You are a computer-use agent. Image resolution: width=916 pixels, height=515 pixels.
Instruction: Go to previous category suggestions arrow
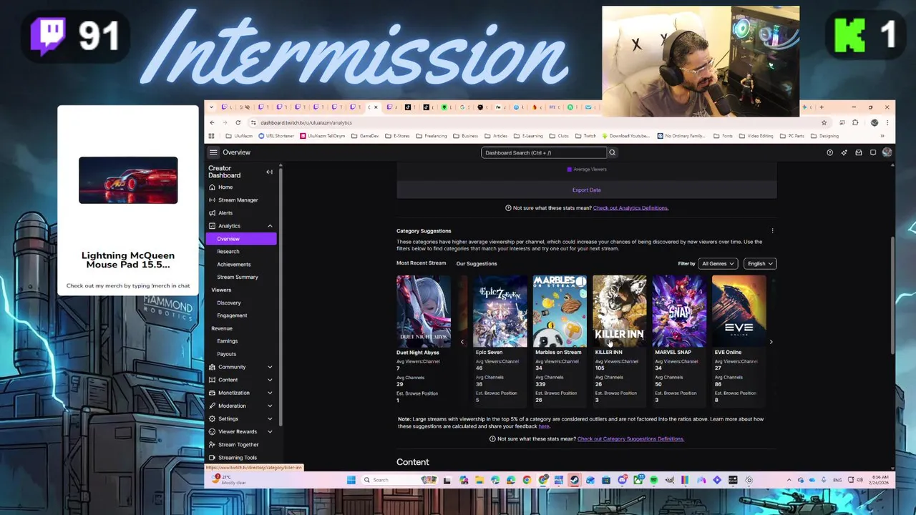coord(462,342)
